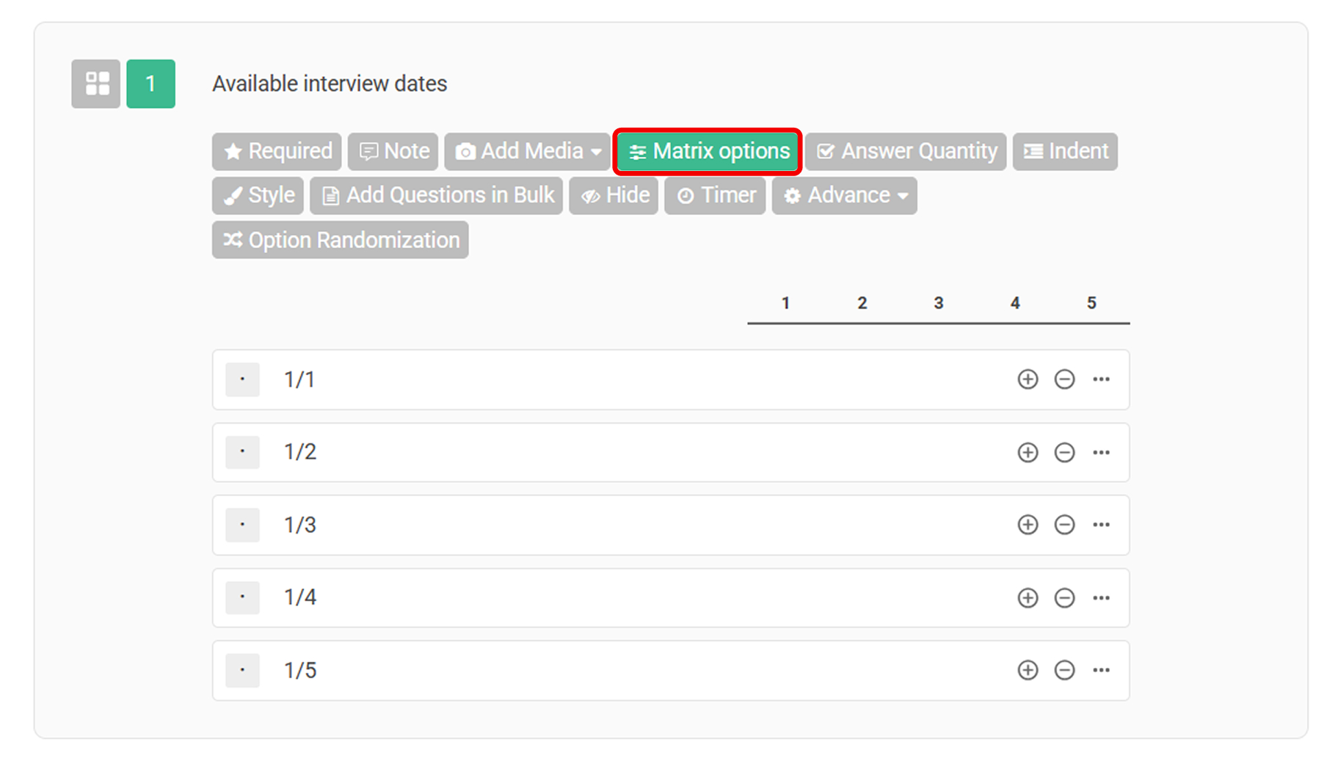Image resolution: width=1341 pixels, height=761 pixels.
Task: Click column header 3 in the matrix
Action: click(x=939, y=302)
